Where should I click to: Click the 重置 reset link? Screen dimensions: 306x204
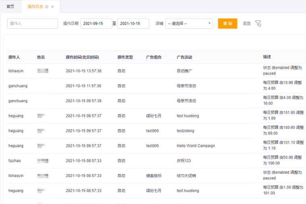246,24
